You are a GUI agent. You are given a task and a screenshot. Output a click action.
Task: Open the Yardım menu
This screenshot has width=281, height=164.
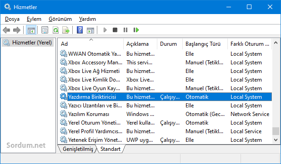(x=87, y=19)
